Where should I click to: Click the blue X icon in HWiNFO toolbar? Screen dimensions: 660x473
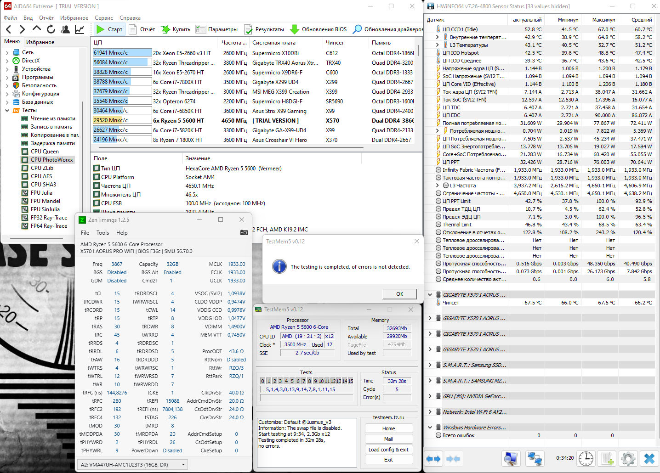tap(649, 458)
